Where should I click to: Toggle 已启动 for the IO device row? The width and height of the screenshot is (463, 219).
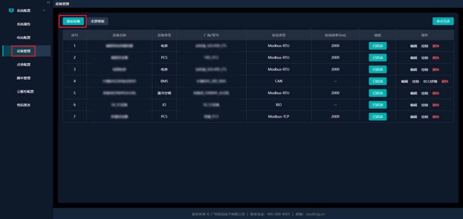377,105
